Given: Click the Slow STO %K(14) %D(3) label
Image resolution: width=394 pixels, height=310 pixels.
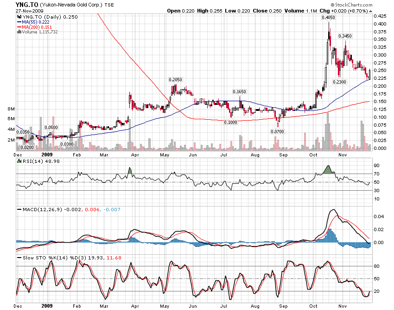Looking at the screenshot, I should [55, 258].
